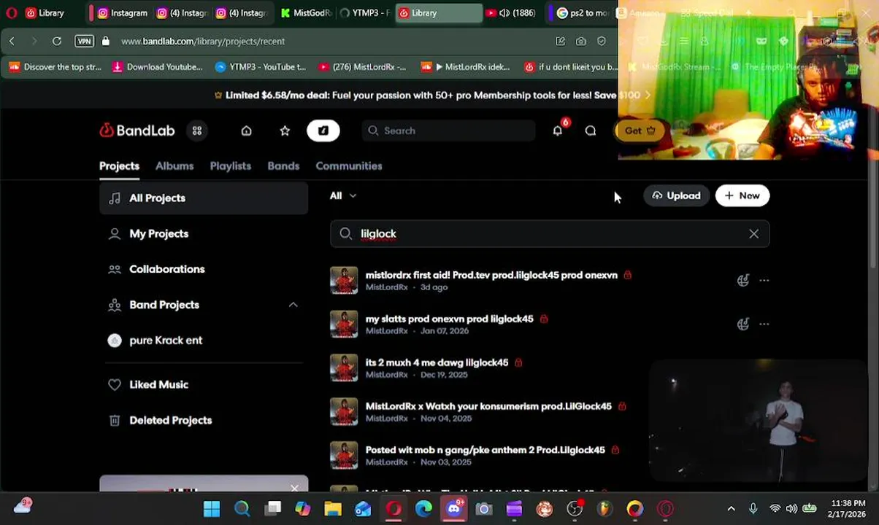Switch to the Communities tab

349,166
